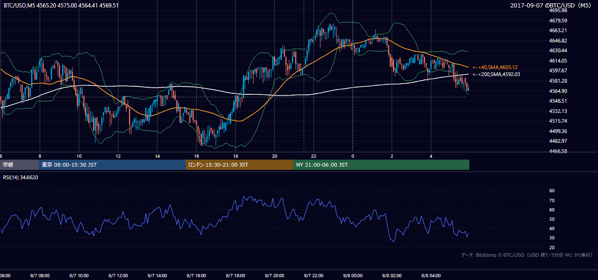Click the ロンドン 15:30-21:00 JST session bar
The height and width of the screenshot is (280, 598).
240,165
